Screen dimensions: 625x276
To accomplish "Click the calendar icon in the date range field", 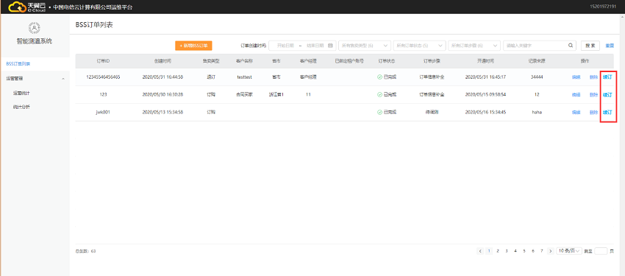I will (330, 46).
